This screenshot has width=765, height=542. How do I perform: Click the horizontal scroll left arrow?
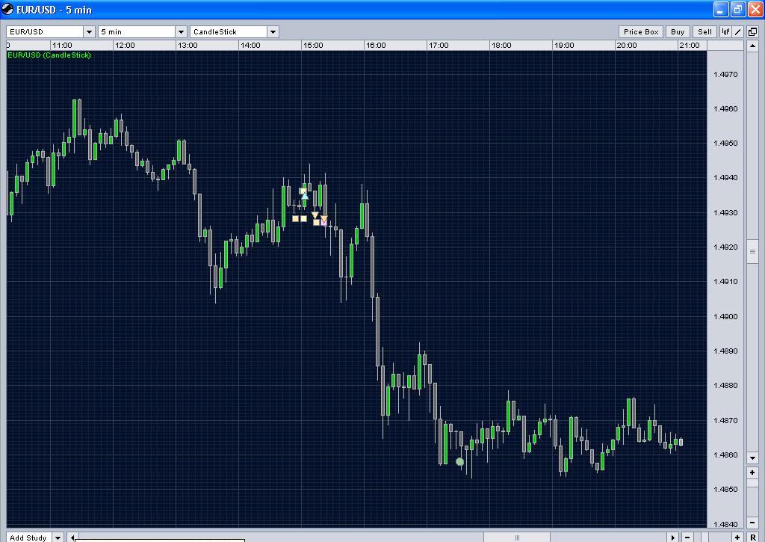coord(72,538)
